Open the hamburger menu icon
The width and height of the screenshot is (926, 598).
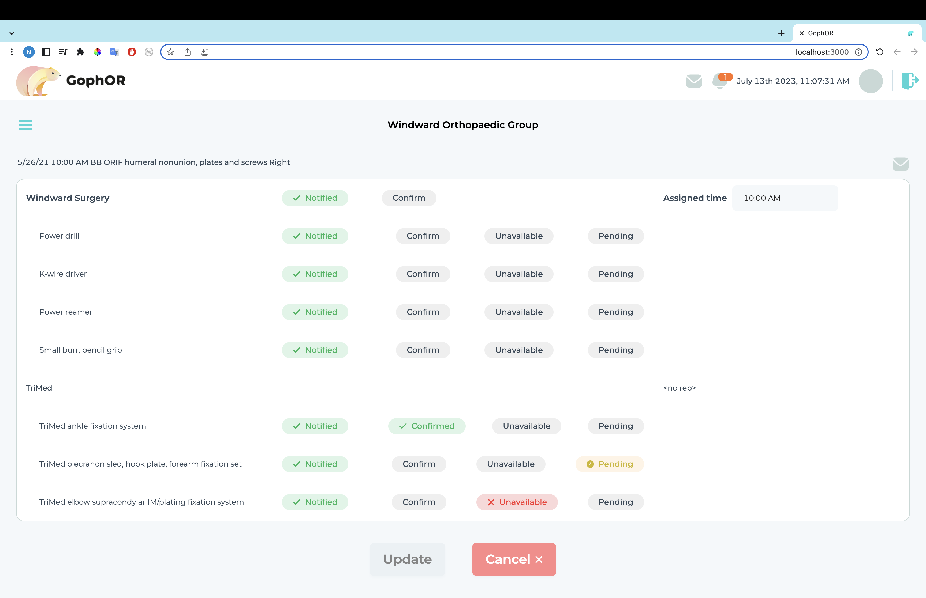pyautogui.click(x=25, y=125)
